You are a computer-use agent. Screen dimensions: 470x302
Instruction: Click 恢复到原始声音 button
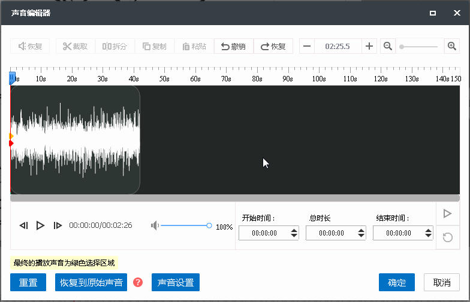[91, 282]
